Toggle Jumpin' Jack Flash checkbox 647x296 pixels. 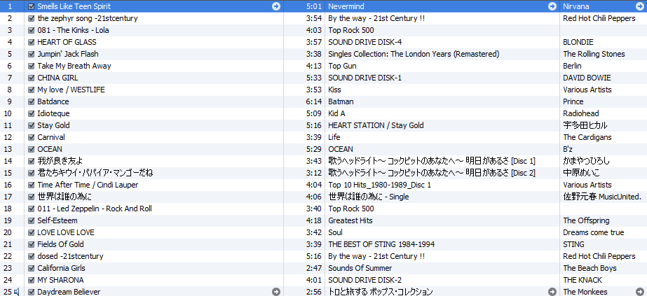pyautogui.click(x=32, y=55)
